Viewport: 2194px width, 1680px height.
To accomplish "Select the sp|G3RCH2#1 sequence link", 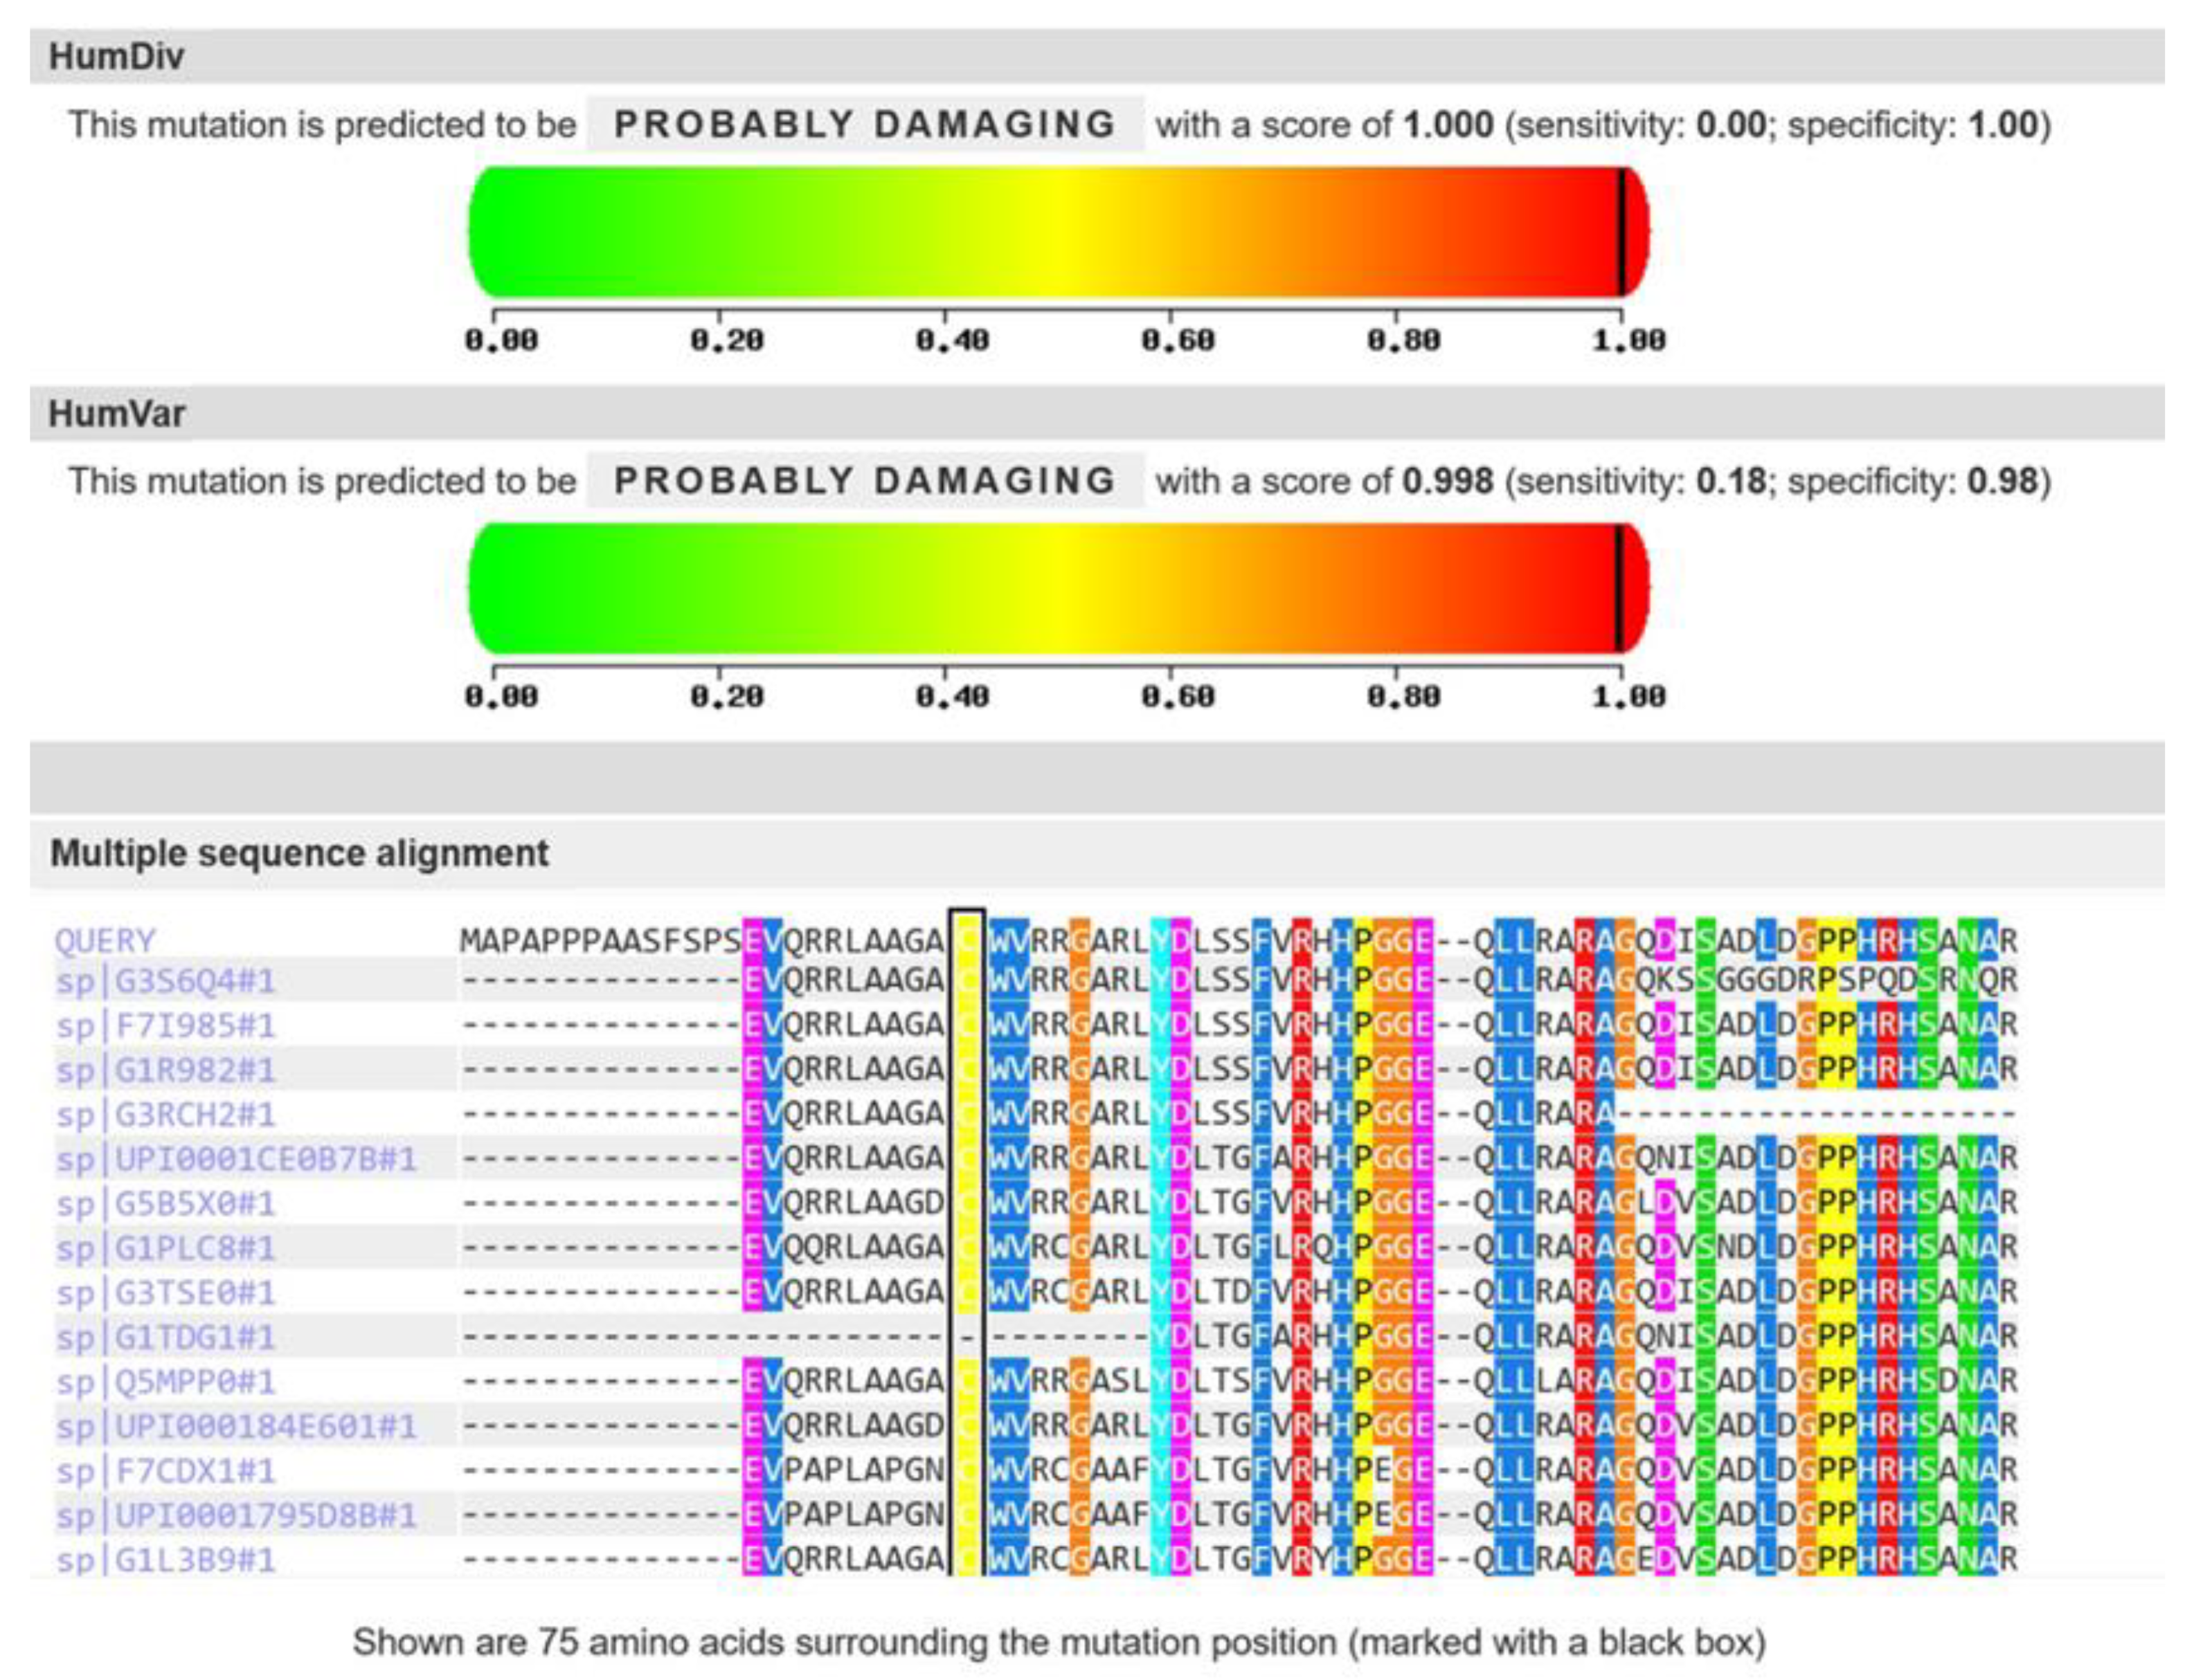I will point(165,1115).
